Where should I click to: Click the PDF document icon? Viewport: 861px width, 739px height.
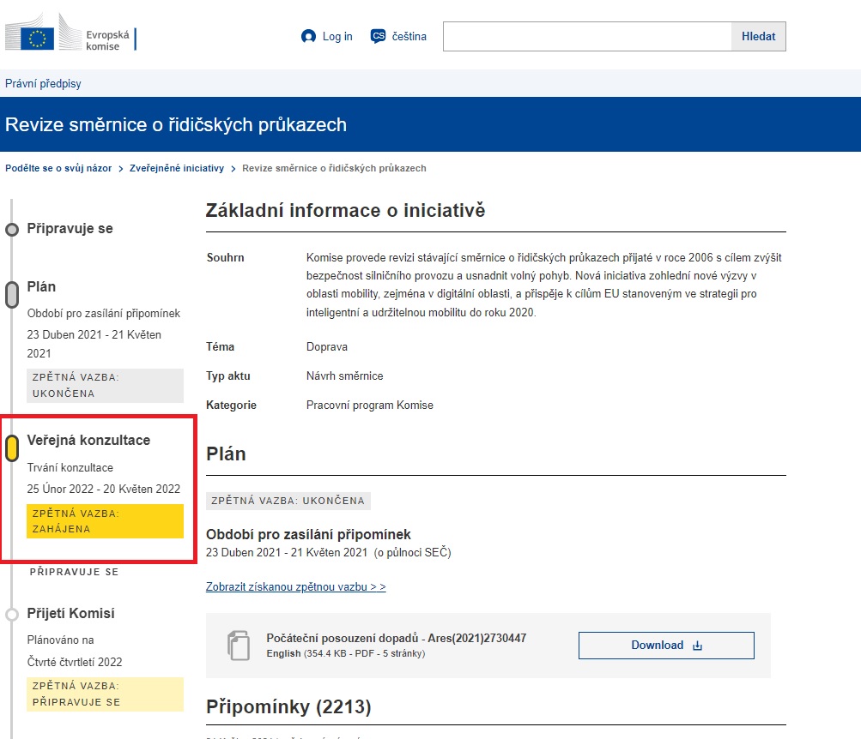(238, 645)
